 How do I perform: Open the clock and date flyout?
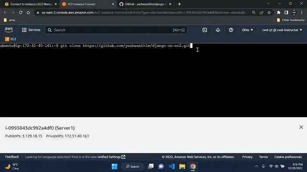[x=295, y=166]
